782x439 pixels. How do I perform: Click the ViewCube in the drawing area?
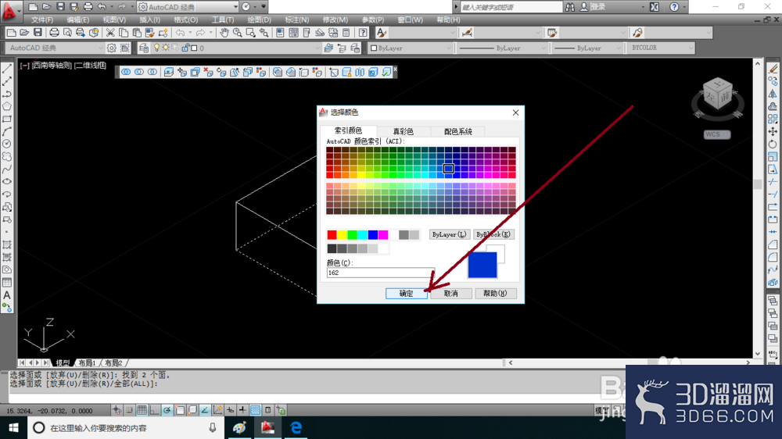pyautogui.click(x=718, y=95)
